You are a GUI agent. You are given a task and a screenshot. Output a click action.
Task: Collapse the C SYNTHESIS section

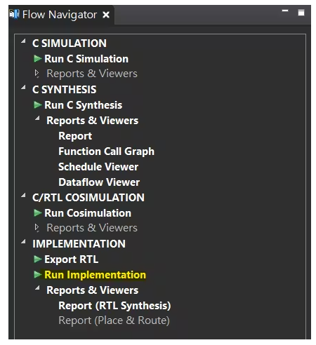[23, 88]
